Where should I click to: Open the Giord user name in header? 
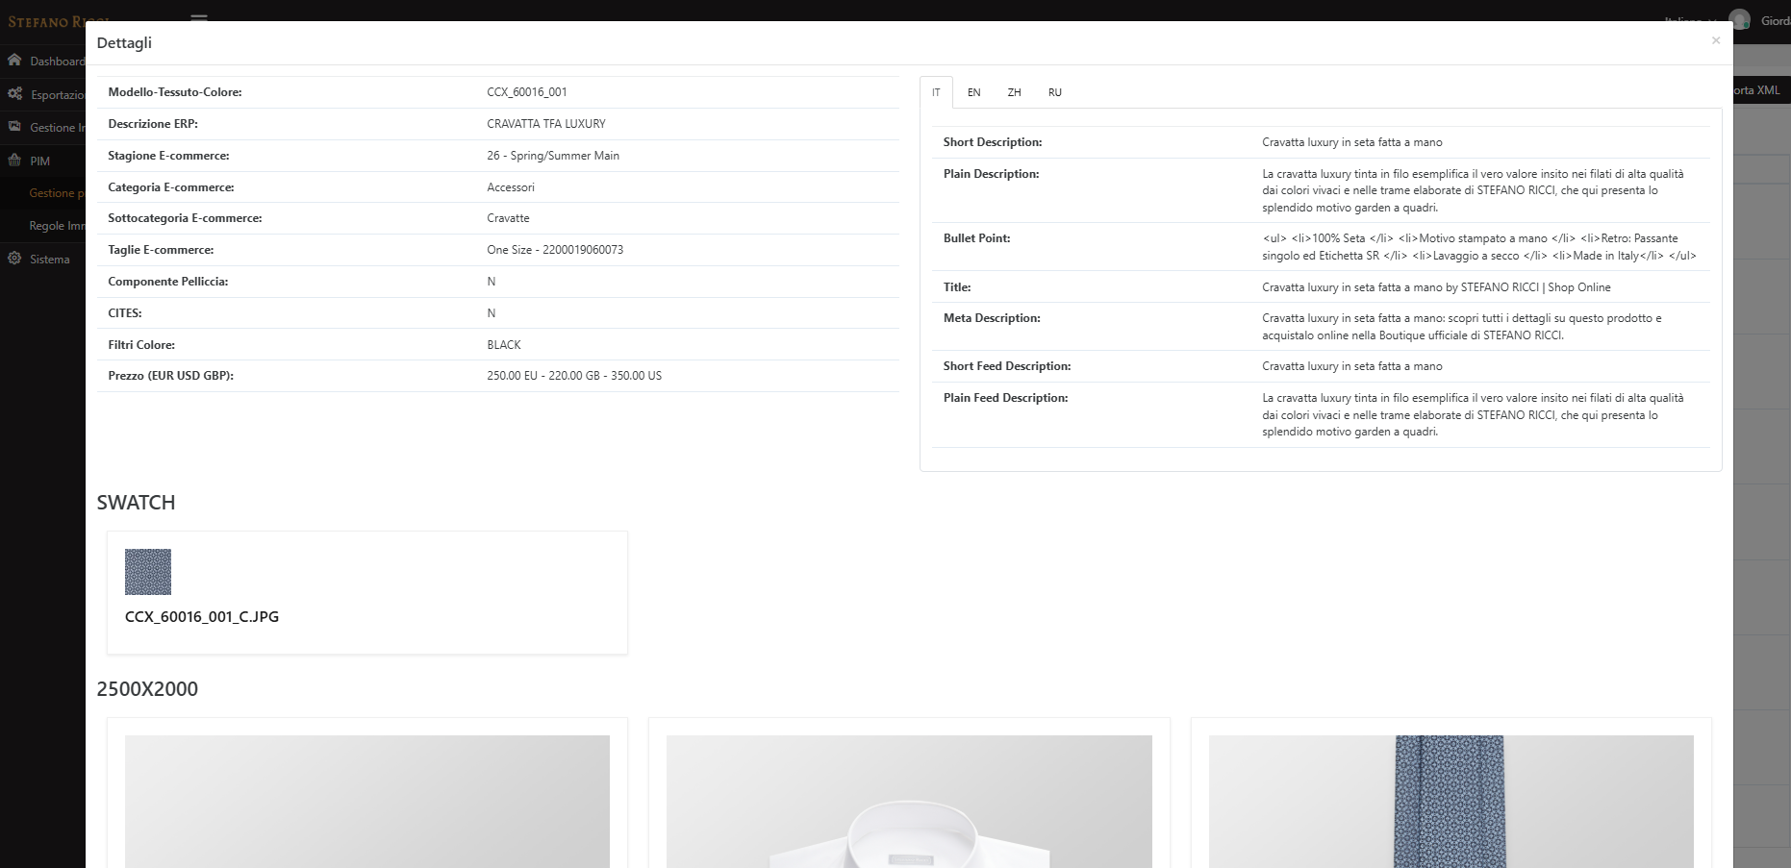[x=1776, y=19]
